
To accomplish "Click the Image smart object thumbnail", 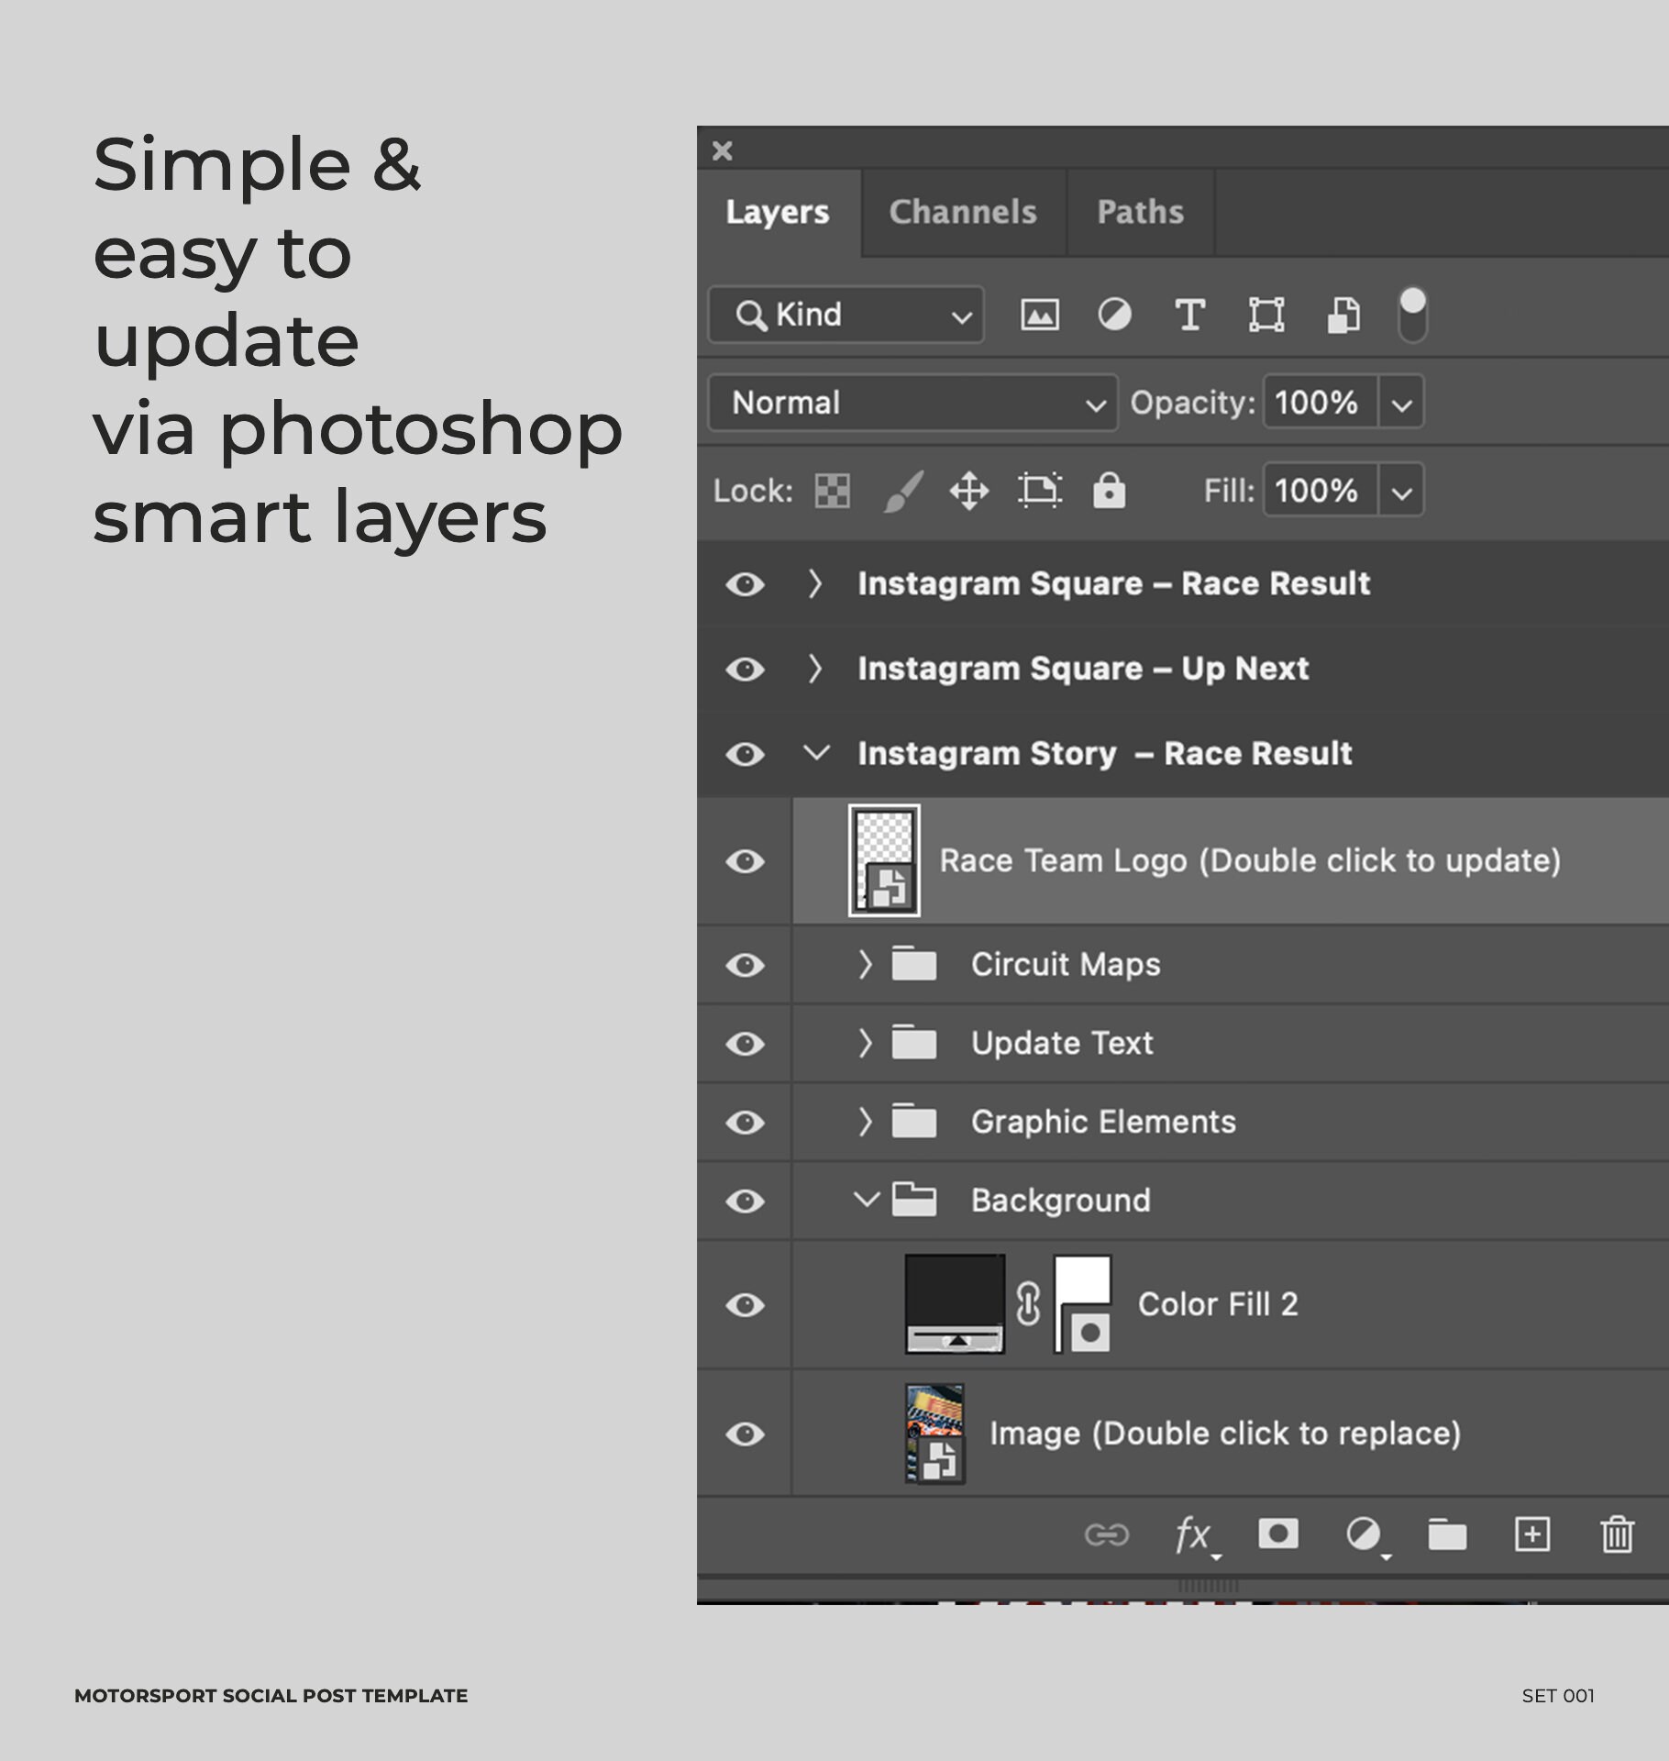I will click(x=934, y=1434).
